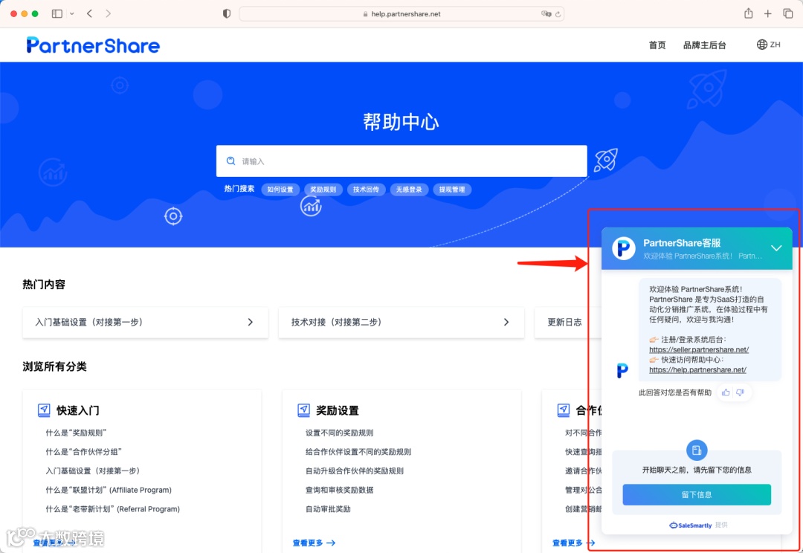Click 查看更多 under the third category
This screenshot has width=803, height=553.
573,543
